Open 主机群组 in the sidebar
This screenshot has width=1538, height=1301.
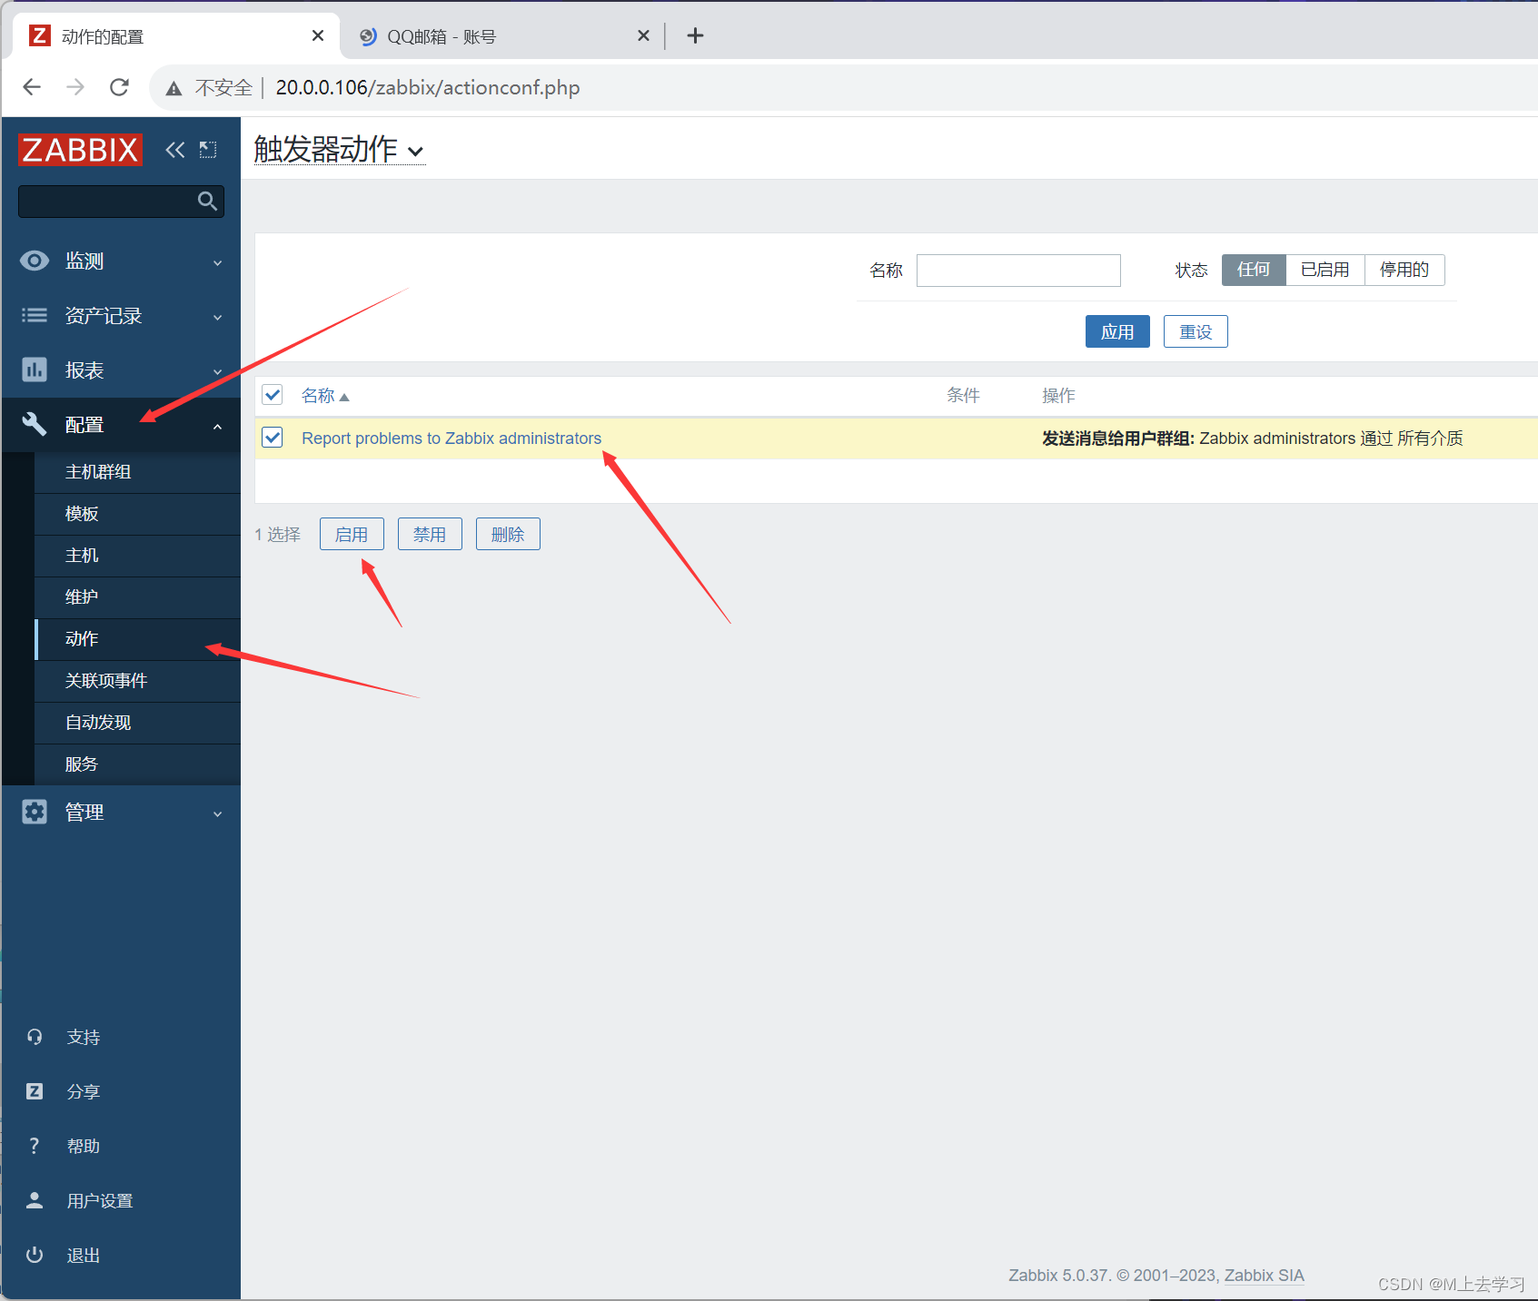pos(137,472)
